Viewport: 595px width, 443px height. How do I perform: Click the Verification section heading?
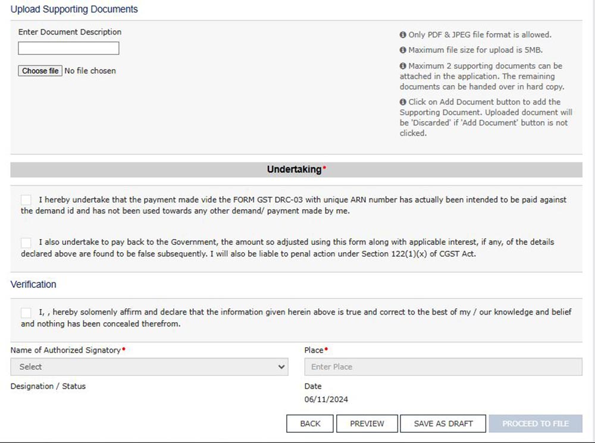click(33, 284)
